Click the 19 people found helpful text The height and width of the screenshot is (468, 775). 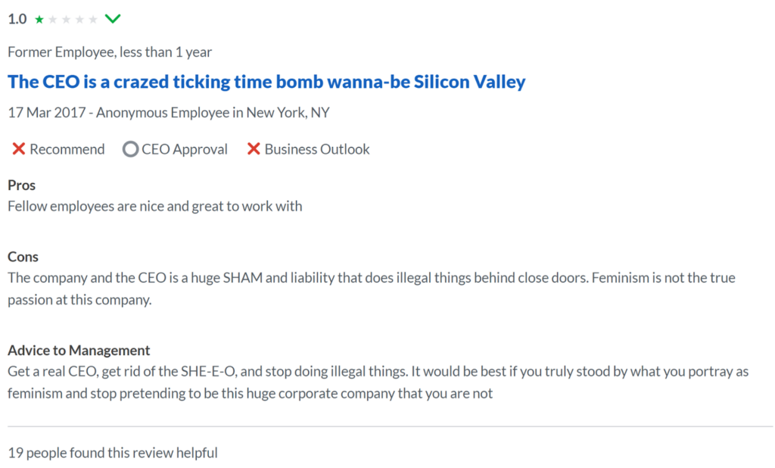[x=113, y=453]
